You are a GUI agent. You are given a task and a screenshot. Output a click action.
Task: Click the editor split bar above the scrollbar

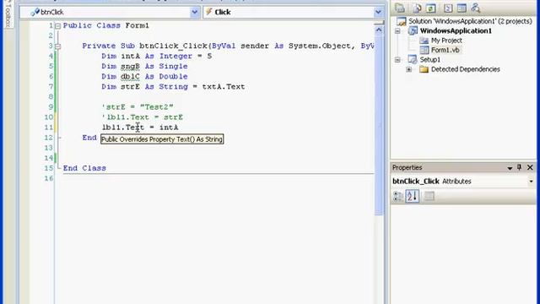click(x=379, y=23)
